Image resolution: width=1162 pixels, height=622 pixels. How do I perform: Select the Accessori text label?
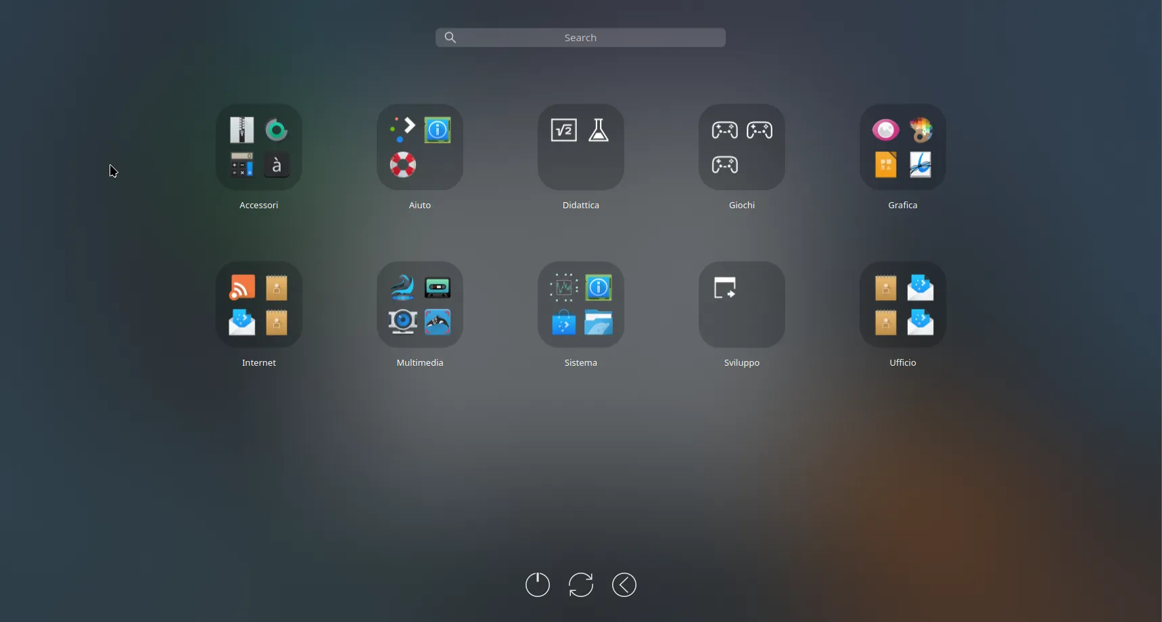(x=259, y=205)
